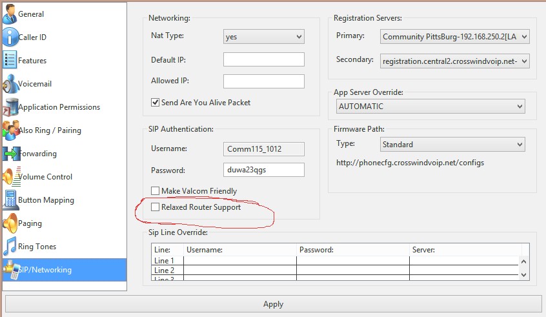Click the SIP Password input field
This screenshot has width=546, height=317.
[263, 170]
